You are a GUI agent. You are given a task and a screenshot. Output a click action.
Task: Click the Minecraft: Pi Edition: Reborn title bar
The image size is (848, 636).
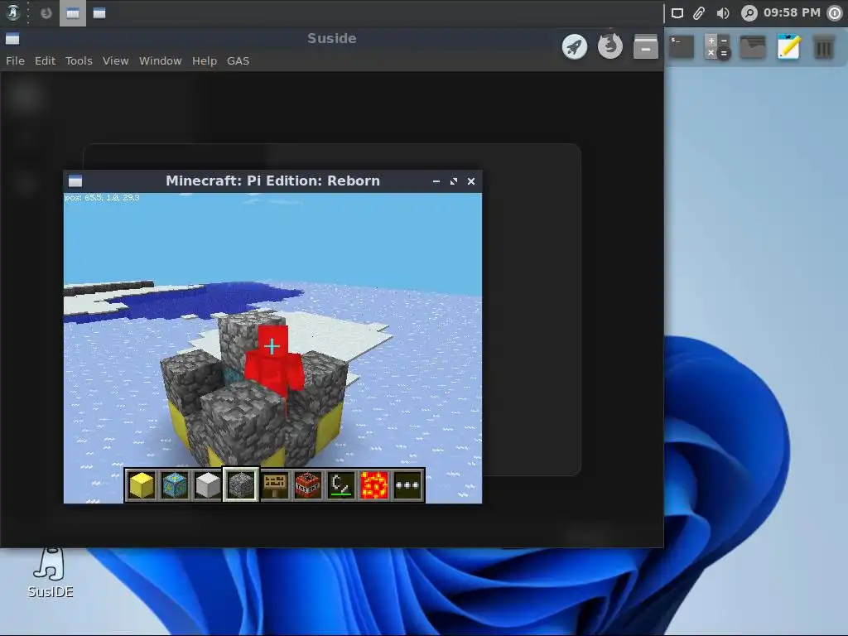(x=272, y=181)
